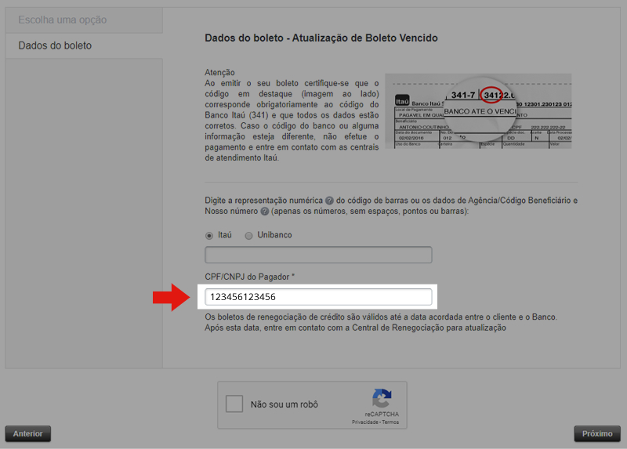
Task: Open the "Escolha uma opção" step tab
Action: point(84,20)
